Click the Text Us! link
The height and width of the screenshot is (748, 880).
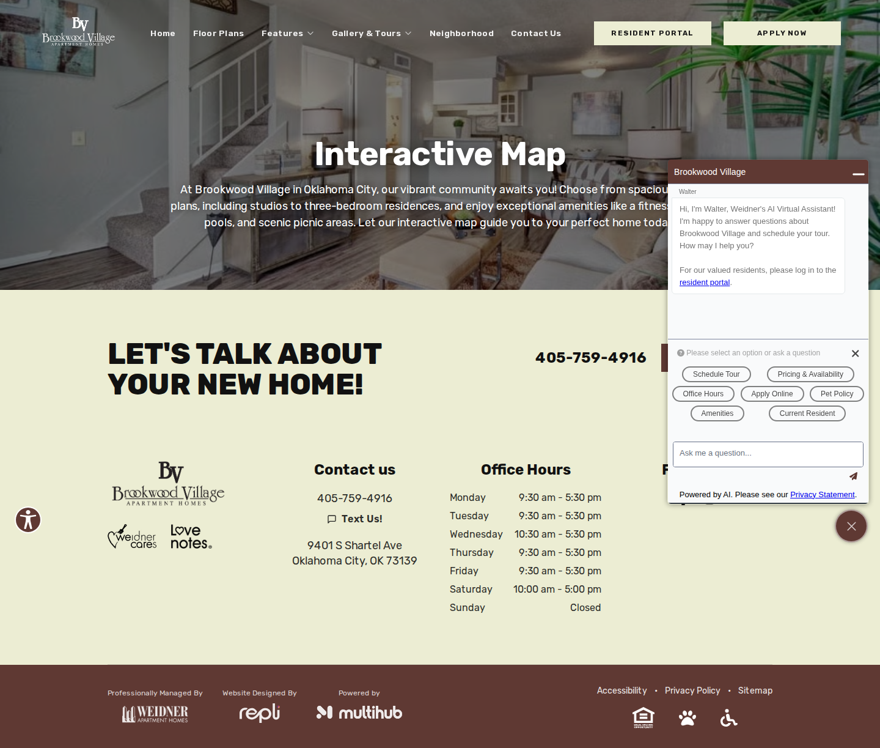coord(354,519)
